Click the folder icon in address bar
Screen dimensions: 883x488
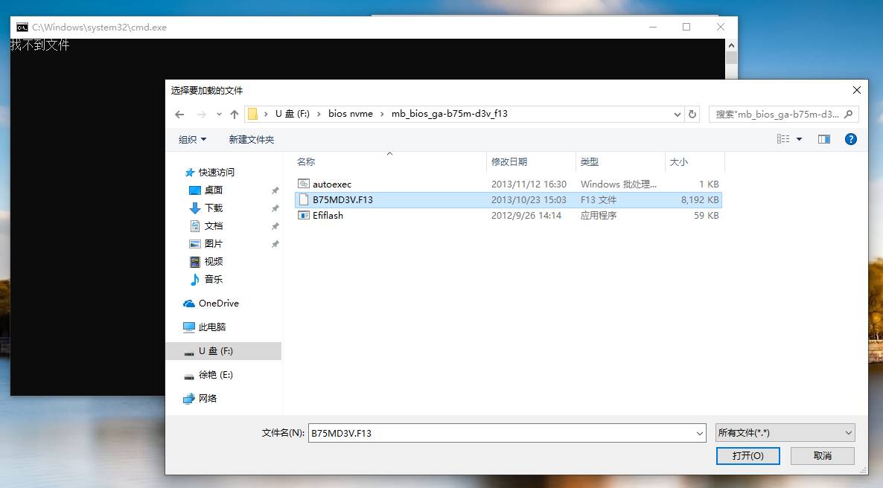[x=253, y=114]
